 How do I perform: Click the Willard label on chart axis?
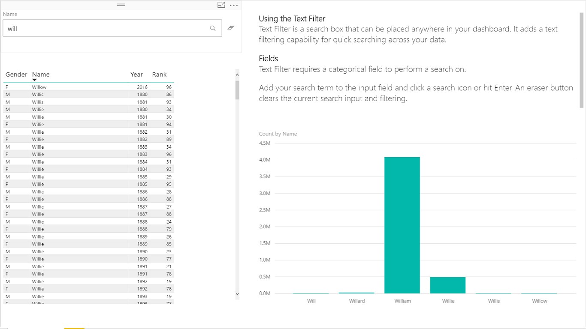click(x=357, y=301)
